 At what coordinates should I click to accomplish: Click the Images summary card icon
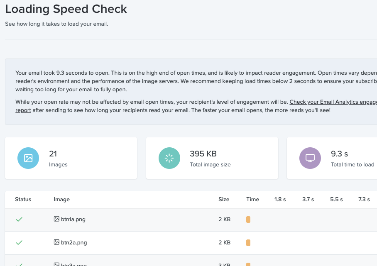pyautogui.click(x=28, y=158)
